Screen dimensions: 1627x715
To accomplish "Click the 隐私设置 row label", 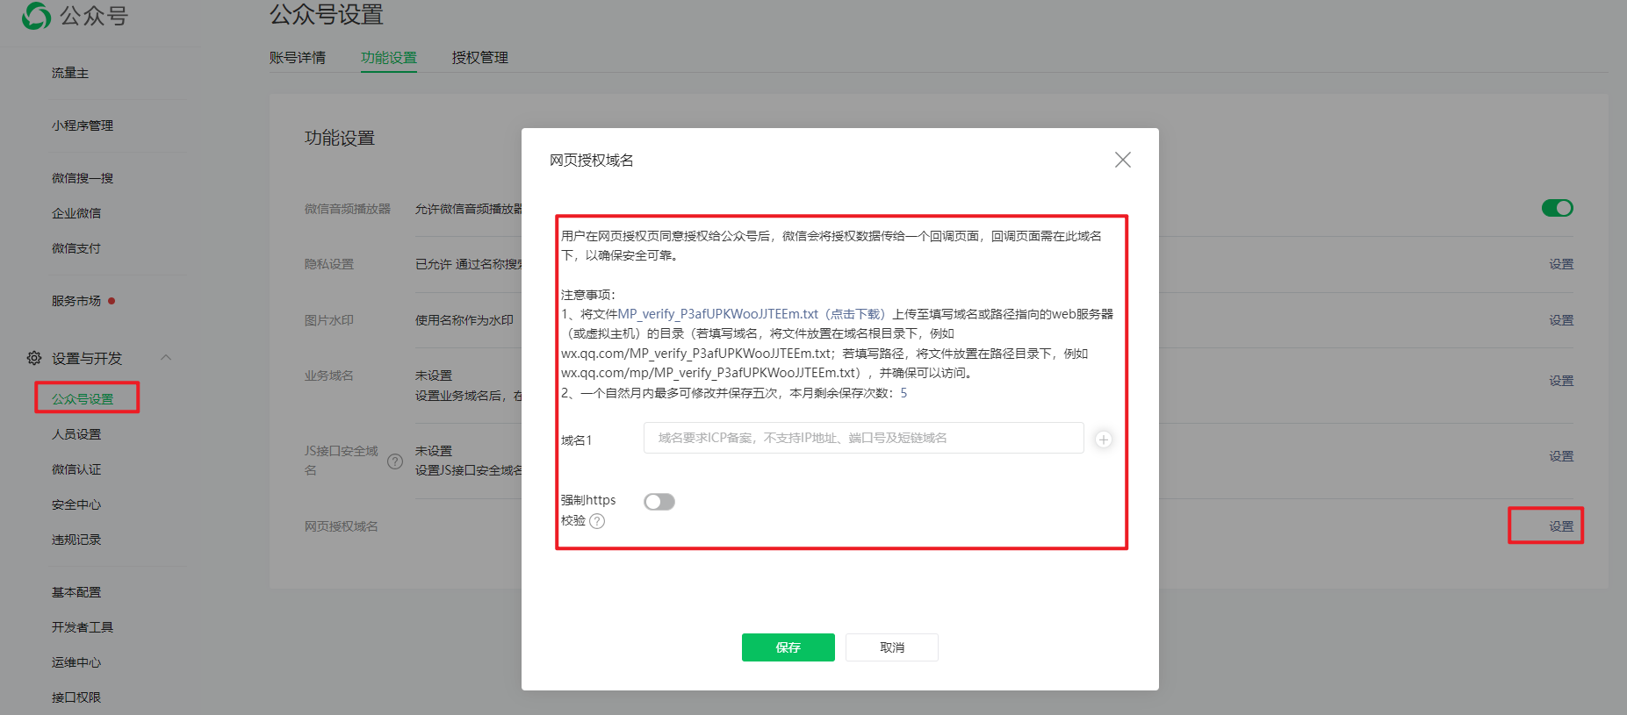I will pyautogui.click(x=329, y=264).
